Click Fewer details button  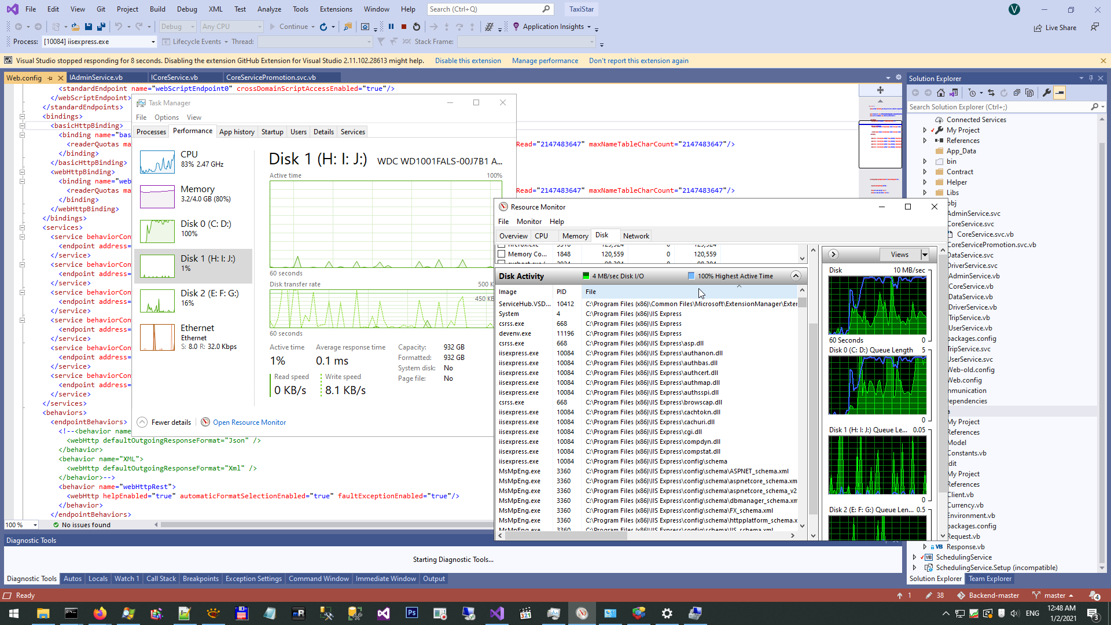[x=164, y=422]
